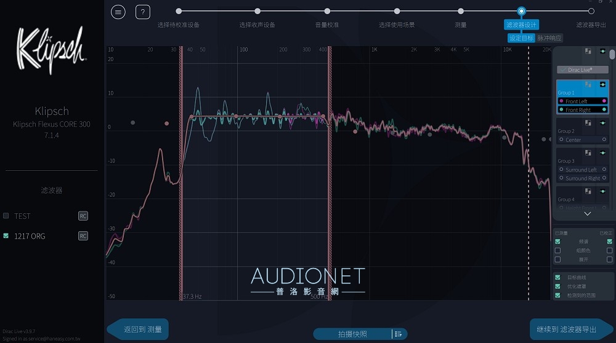This screenshot has width=616, height=343.
Task: Open snapshot list icon beside 拍摄快照
Action: [x=399, y=334]
